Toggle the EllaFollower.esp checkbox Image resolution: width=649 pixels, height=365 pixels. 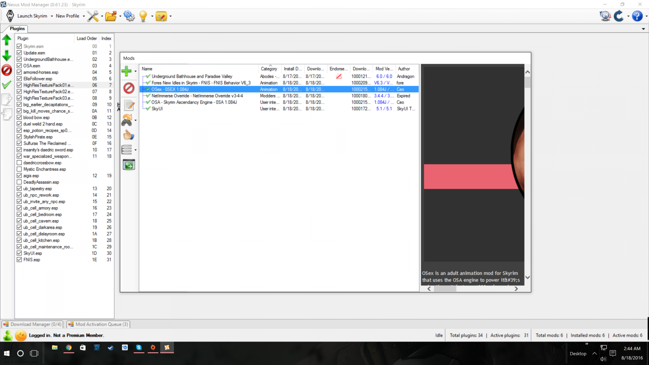[19, 79]
